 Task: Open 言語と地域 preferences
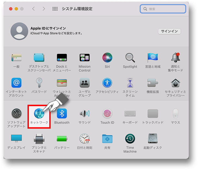click(153, 58)
